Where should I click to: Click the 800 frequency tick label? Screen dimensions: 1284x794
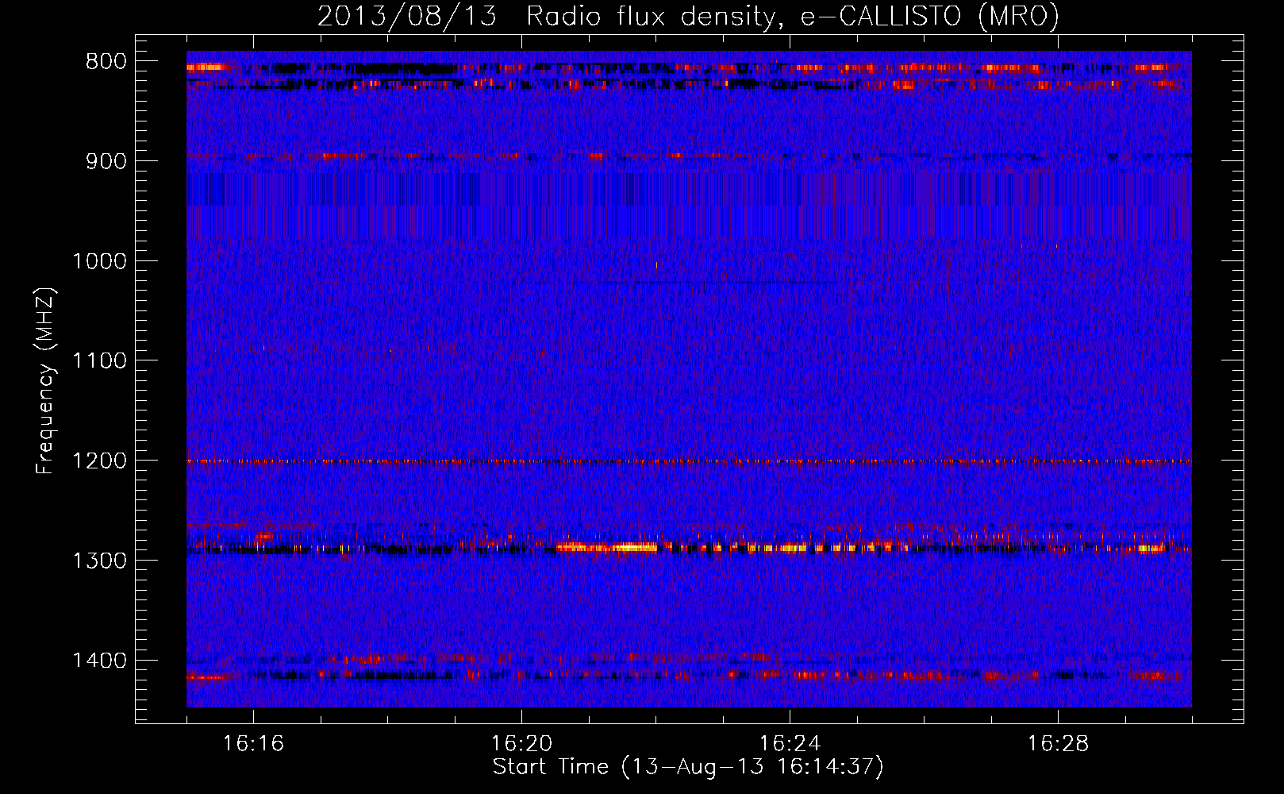tap(106, 62)
